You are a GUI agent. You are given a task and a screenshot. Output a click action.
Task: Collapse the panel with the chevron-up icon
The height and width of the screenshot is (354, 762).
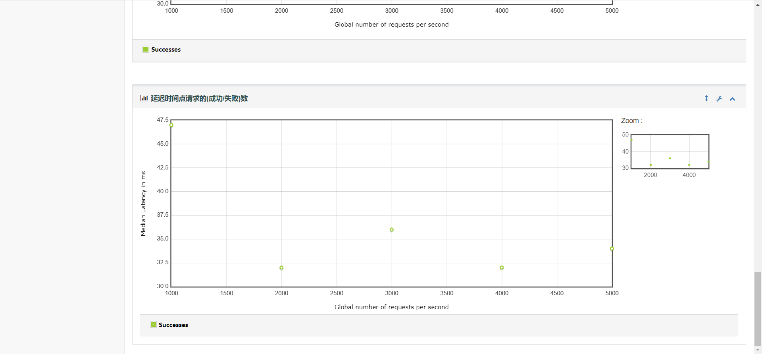[733, 99]
